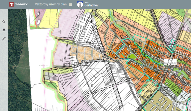Click the k.ú. Gerlachov map label

pyautogui.click(x=170, y=62)
